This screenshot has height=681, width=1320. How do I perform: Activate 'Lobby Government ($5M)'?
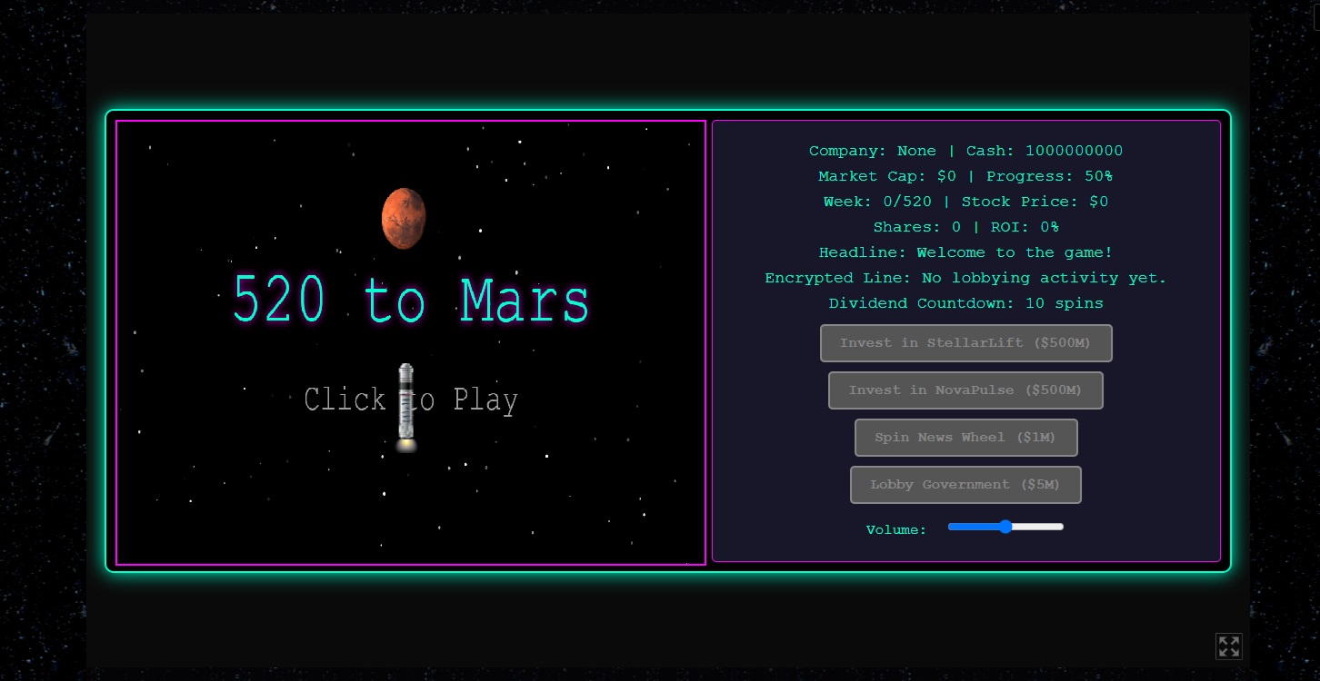[965, 484]
